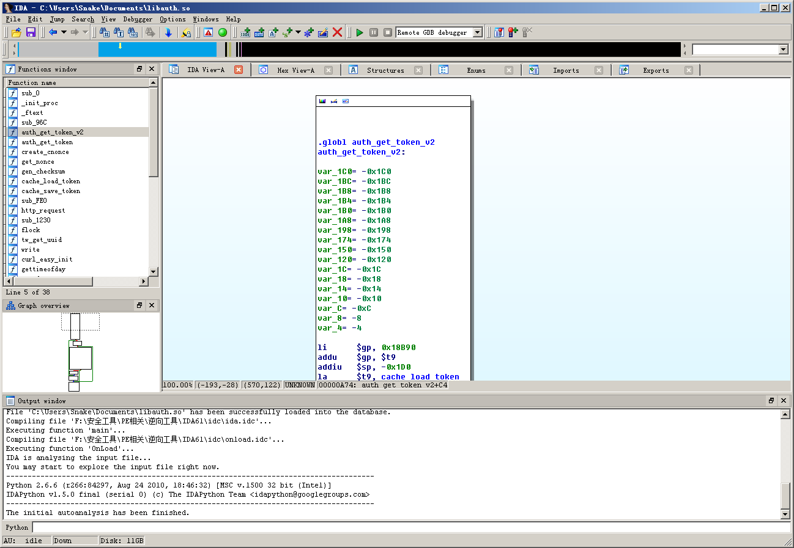Select auth_get_token in the functions list
This screenshot has height=548, width=794.
[x=78, y=142]
